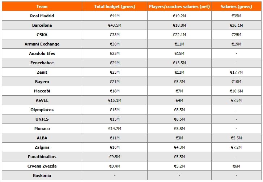The width and height of the screenshot is (263, 182).
Task: Click Monaco's €14.7M total budget cell
Action: click(114, 129)
